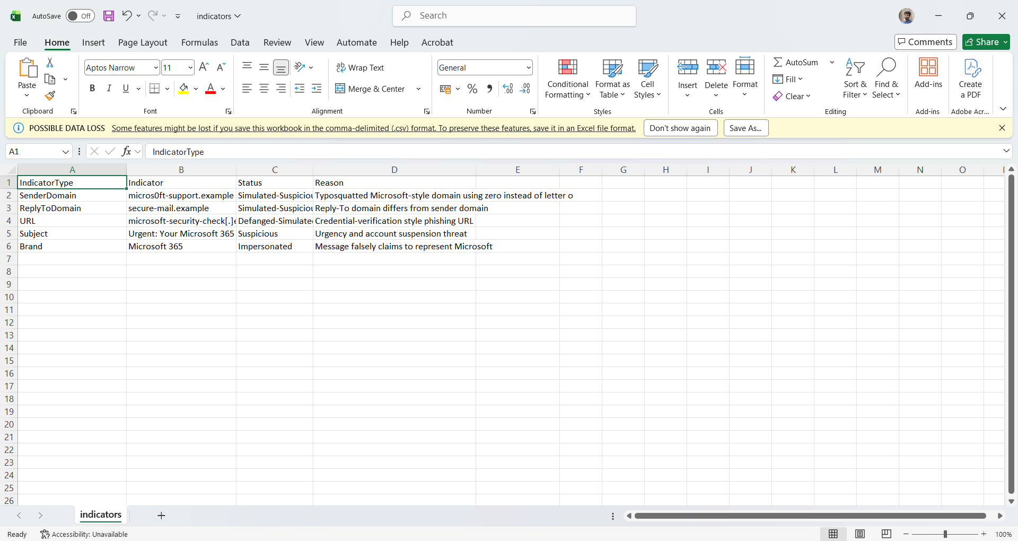1018x541 pixels.
Task: Apply Percent Style number format
Action: pyautogui.click(x=472, y=89)
